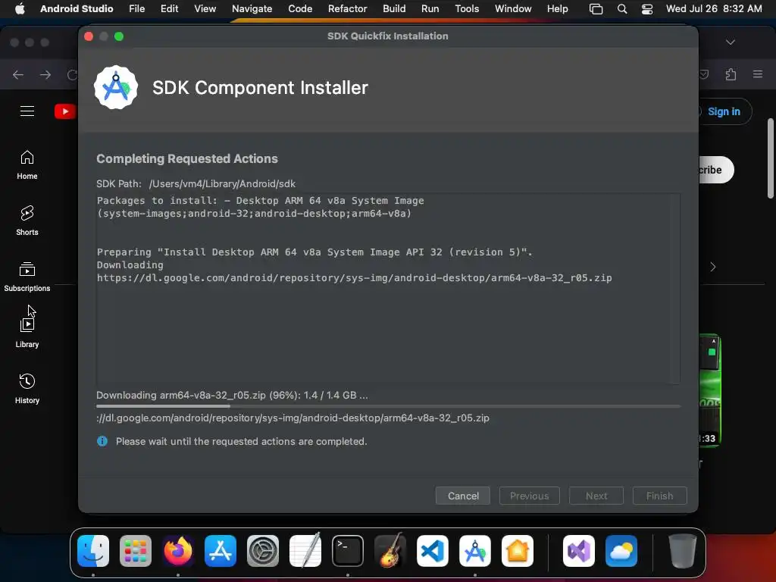Viewport: 776px width, 582px height.
Task: Click the Subscribe button on YouTube
Action: (x=715, y=170)
